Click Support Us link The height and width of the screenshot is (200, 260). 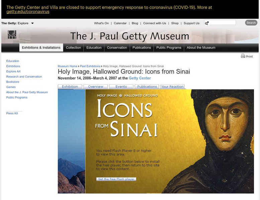[191, 23]
